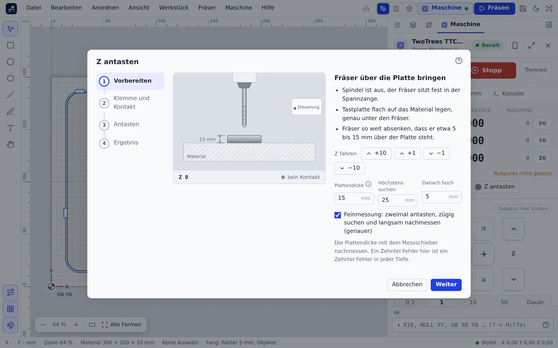Select the text tool
This screenshot has height=348, width=558.
tap(10, 128)
